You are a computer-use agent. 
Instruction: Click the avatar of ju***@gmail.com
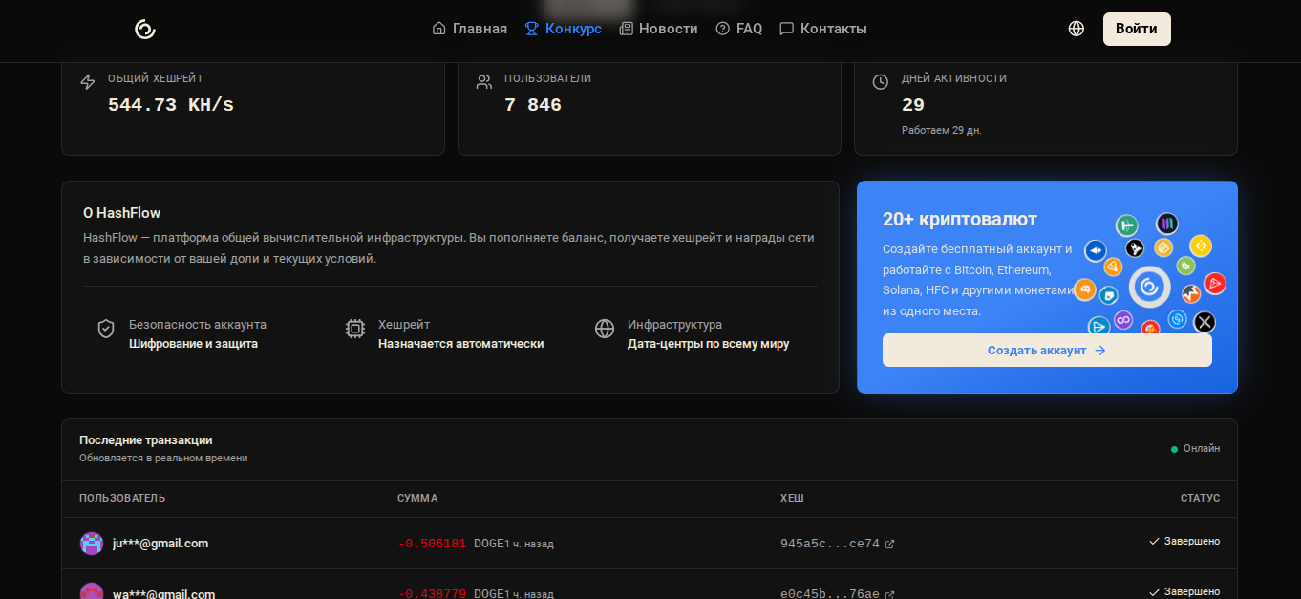[92, 544]
